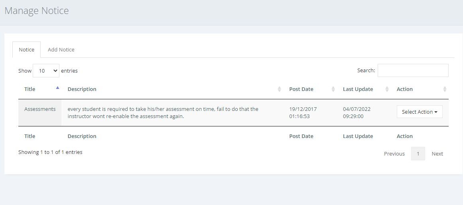Go to the Previous page
463x205 pixels.
pyautogui.click(x=394, y=154)
